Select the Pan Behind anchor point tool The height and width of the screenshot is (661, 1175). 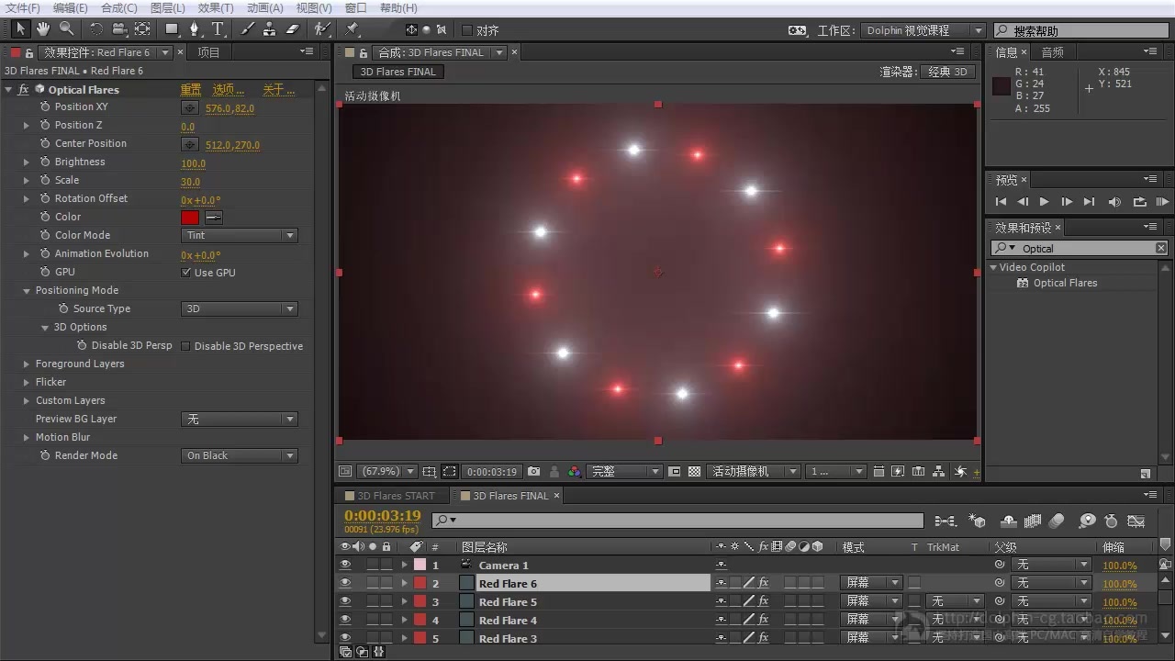coord(142,29)
